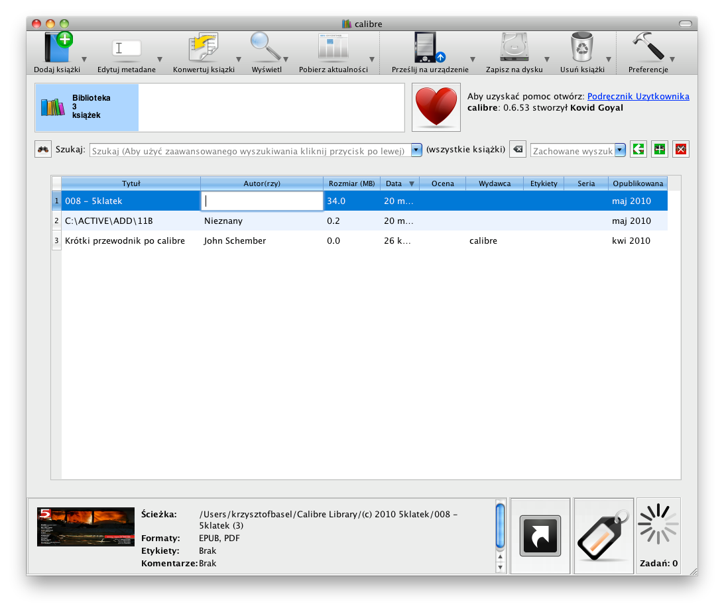This screenshot has height=612, width=724.
Task: Click the author edit field in row 1
Action: click(x=263, y=201)
